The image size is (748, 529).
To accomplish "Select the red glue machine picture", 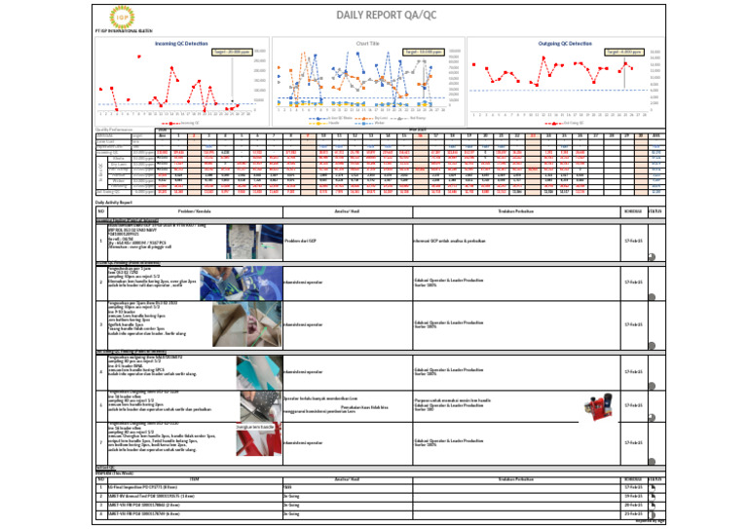I will click(x=598, y=407).
